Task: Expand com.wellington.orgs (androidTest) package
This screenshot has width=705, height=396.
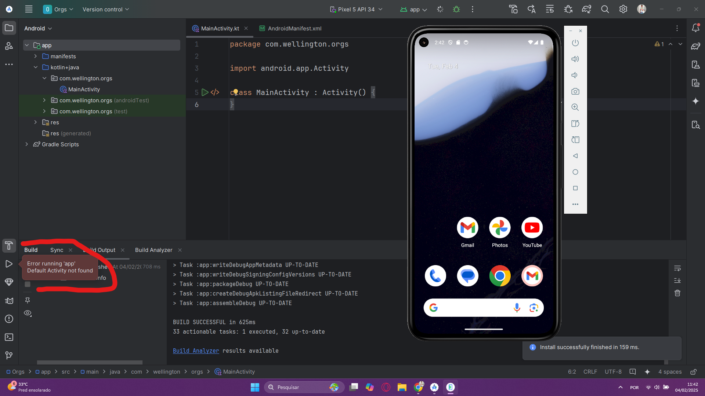Action: [x=44, y=100]
